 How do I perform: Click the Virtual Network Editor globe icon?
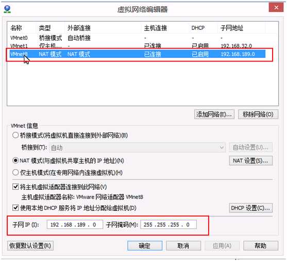pos(7,9)
